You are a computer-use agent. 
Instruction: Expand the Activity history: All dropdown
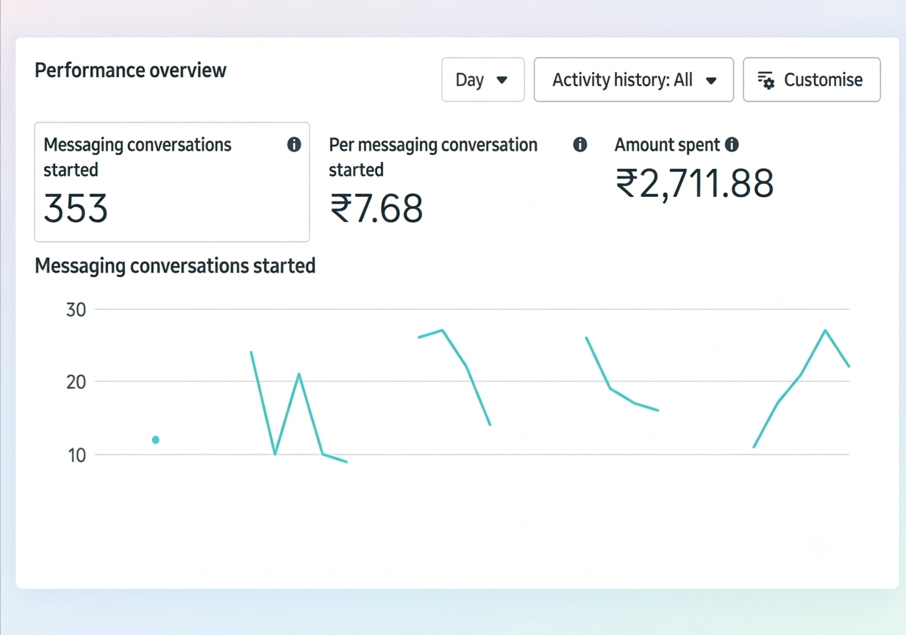633,79
